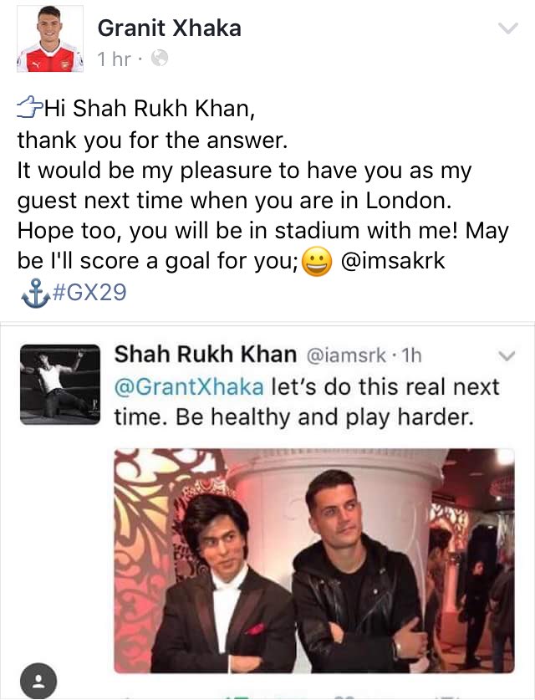Open Granit Xhaka's profile picture

50,38
